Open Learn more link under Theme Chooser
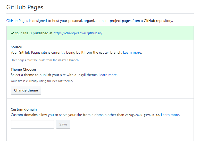This screenshot has width=200, height=141. [108, 75]
